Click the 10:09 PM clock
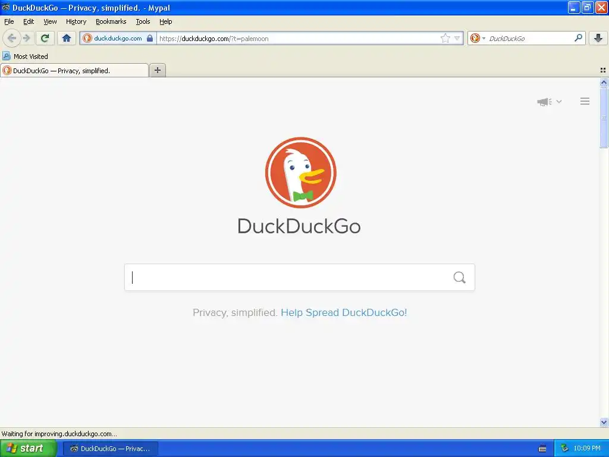The width and height of the screenshot is (609, 457). coord(587,448)
